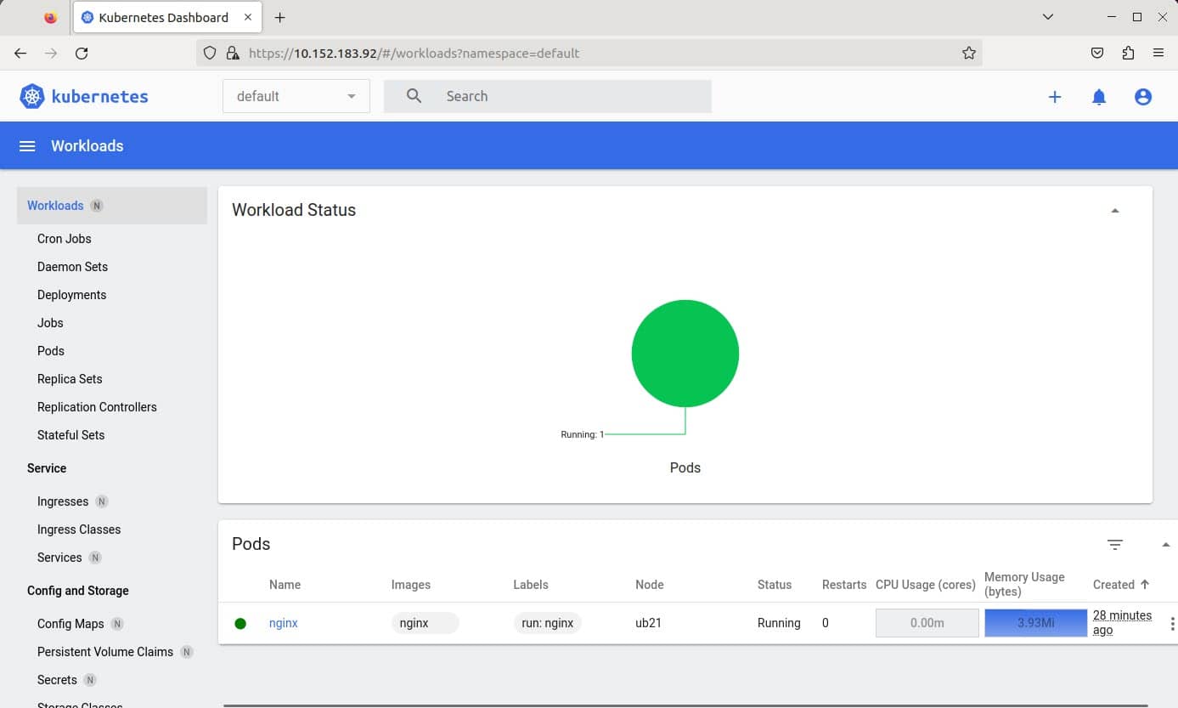Open the hamburger navigation menu
The width and height of the screenshot is (1178, 708).
(x=27, y=146)
